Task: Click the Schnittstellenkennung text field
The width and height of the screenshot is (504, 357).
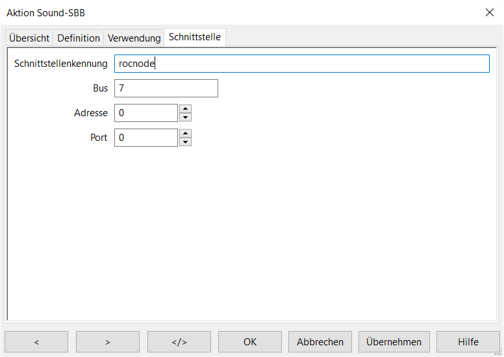Action: click(301, 64)
